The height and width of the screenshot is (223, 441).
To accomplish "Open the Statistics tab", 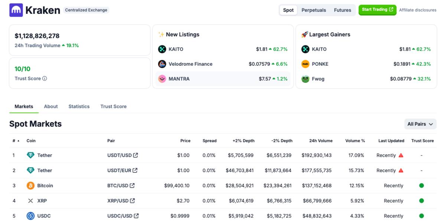I will click(x=79, y=106).
